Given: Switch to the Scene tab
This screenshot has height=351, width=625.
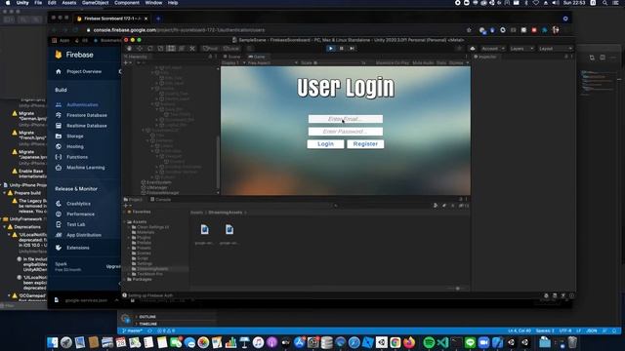Looking at the screenshot, I should coord(232,57).
